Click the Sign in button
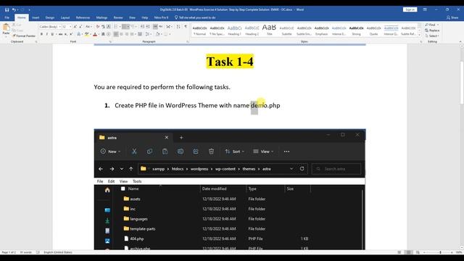Screen dimensions: 464x261 [410, 9]
